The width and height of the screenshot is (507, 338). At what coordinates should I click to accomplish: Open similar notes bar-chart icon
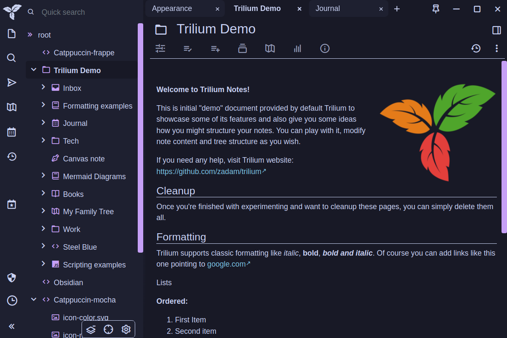tap(297, 48)
